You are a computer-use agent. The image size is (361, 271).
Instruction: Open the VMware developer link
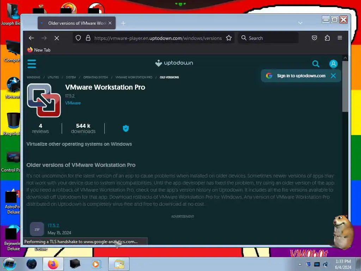click(x=73, y=103)
